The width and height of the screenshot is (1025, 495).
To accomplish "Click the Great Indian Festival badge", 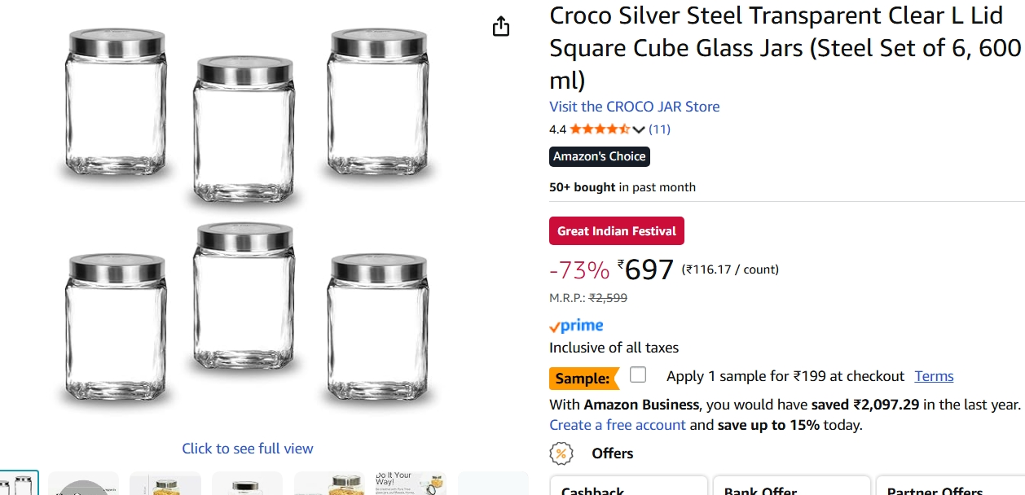I will coord(617,230).
